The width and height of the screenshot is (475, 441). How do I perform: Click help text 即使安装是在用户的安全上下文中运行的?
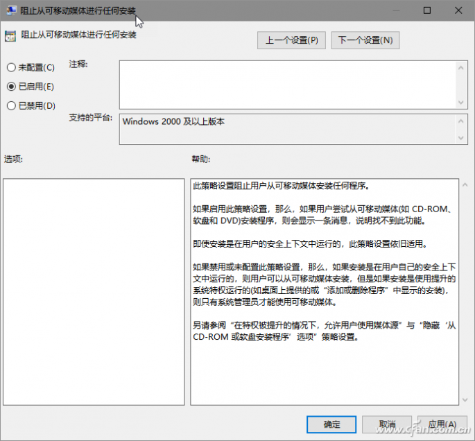[x=267, y=244]
